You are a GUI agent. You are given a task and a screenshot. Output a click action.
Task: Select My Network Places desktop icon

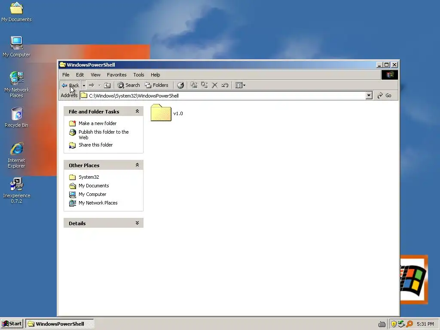pos(17,85)
